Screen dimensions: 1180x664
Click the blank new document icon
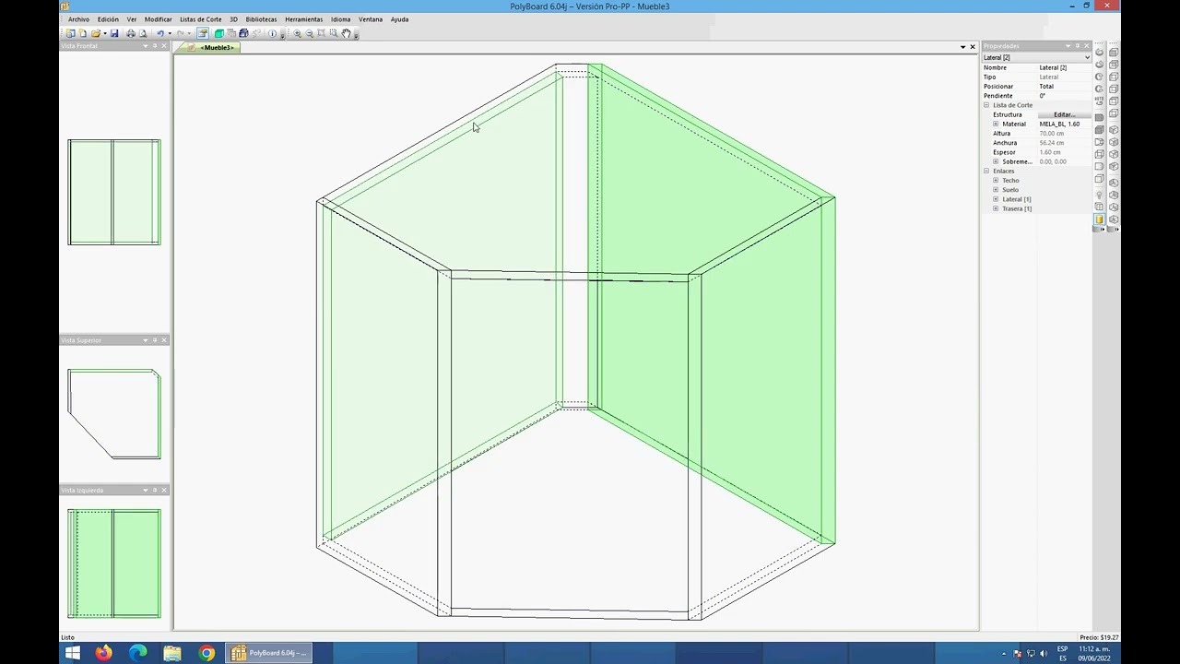pyautogui.click(x=83, y=33)
